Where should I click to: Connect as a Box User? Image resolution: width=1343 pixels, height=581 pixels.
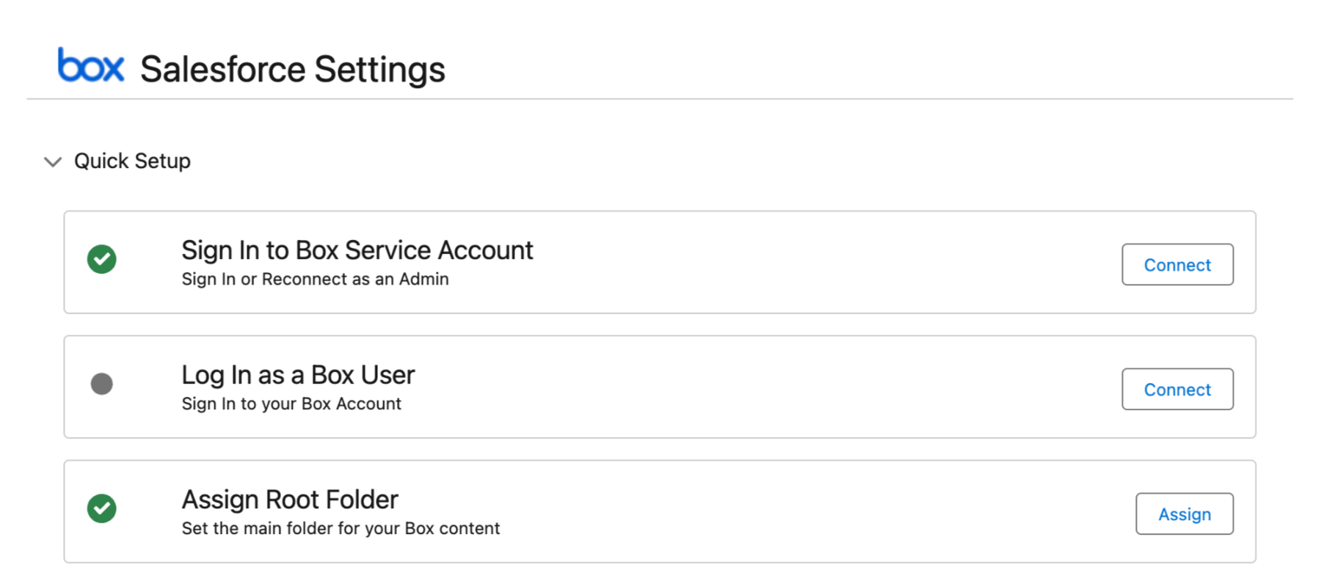click(x=1177, y=389)
